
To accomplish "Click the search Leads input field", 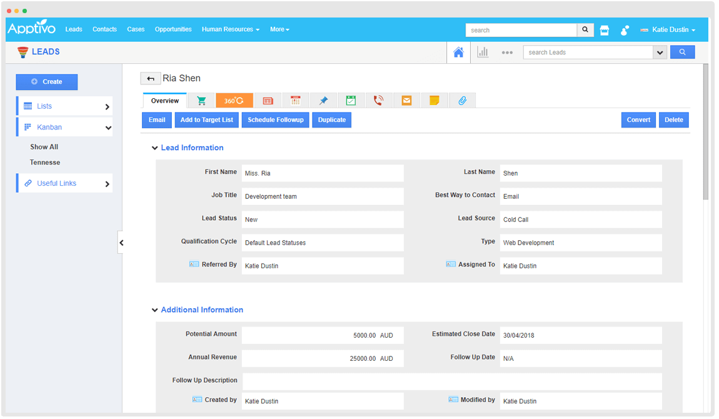I will pyautogui.click(x=588, y=53).
